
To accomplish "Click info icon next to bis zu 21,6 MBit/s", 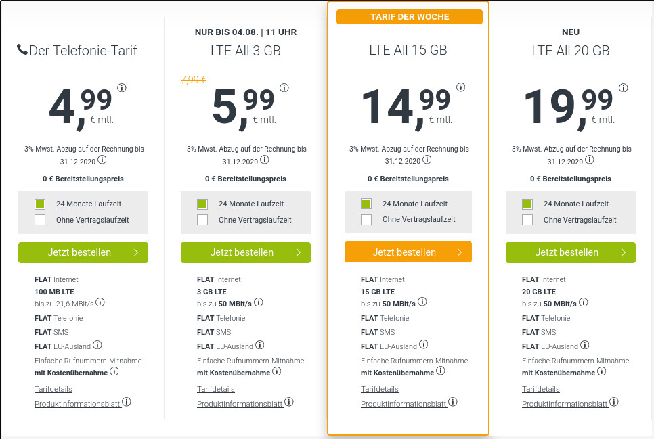I will click(100, 303).
